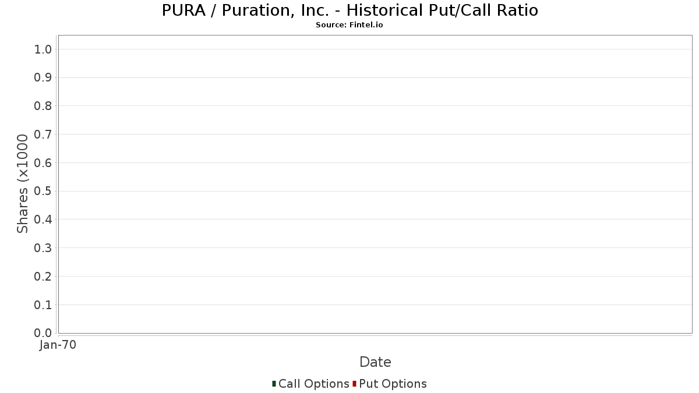Click the Shares (x1000 y-axis title
This screenshot has width=699, height=393.
coord(23,183)
